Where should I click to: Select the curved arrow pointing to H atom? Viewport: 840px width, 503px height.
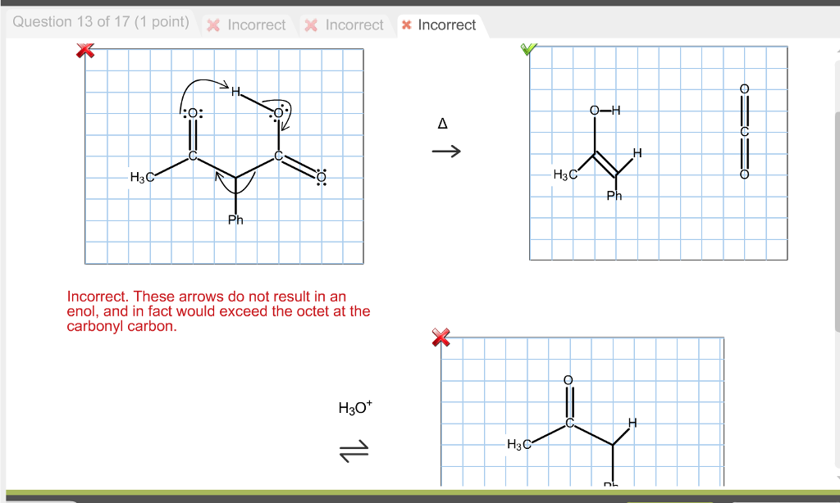(205, 84)
